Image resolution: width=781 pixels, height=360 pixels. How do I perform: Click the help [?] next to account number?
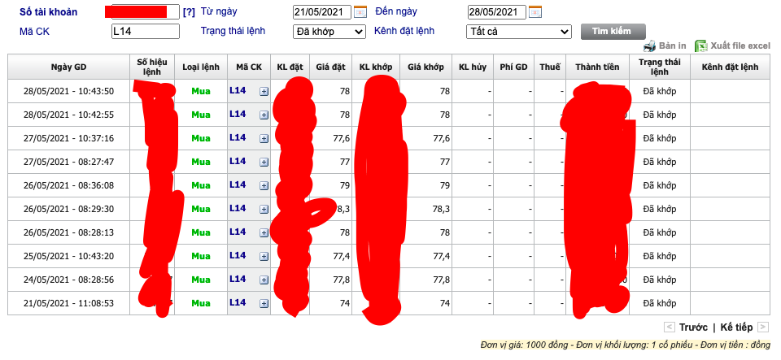click(189, 12)
